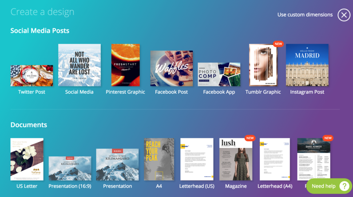Open the Facebook App Photo Comp thumbnail
The width and height of the screenshot is (353, 197).
click(219, 74)
